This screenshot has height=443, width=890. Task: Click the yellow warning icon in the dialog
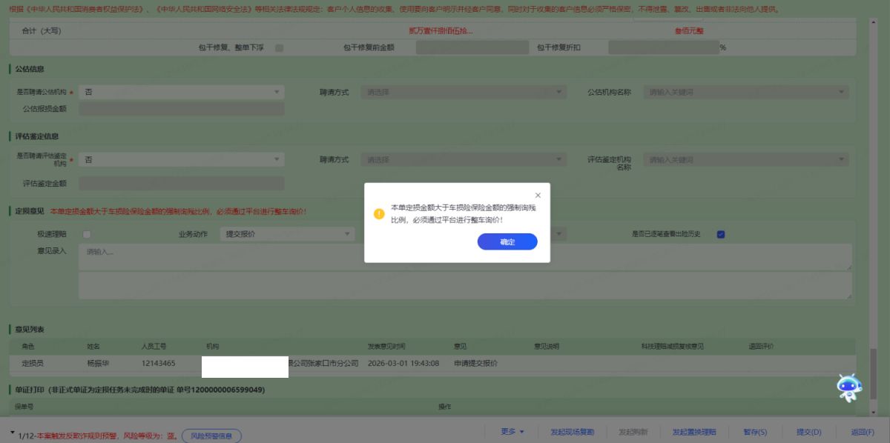point(379,214)
